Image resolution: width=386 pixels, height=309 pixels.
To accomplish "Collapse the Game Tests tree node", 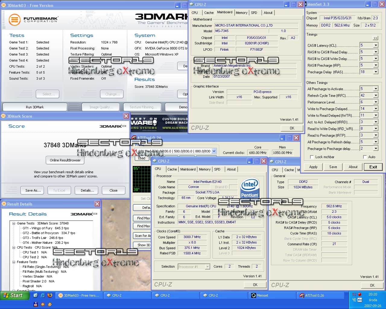I will [x=14, y=223].
